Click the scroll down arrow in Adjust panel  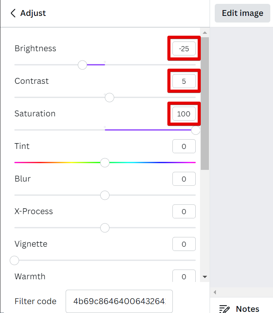[205, 277]
